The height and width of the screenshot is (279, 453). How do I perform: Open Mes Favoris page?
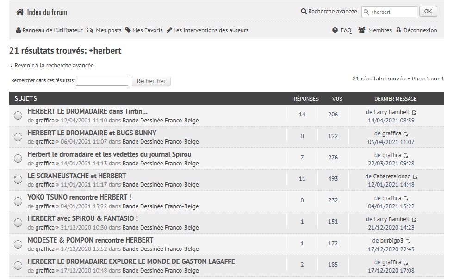[147, 30]
